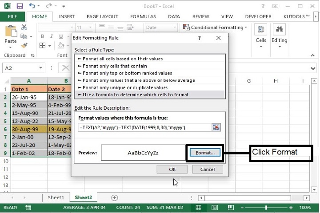Toggle Underline formatting button
The image size is (320, 213).
coord(61,36)
